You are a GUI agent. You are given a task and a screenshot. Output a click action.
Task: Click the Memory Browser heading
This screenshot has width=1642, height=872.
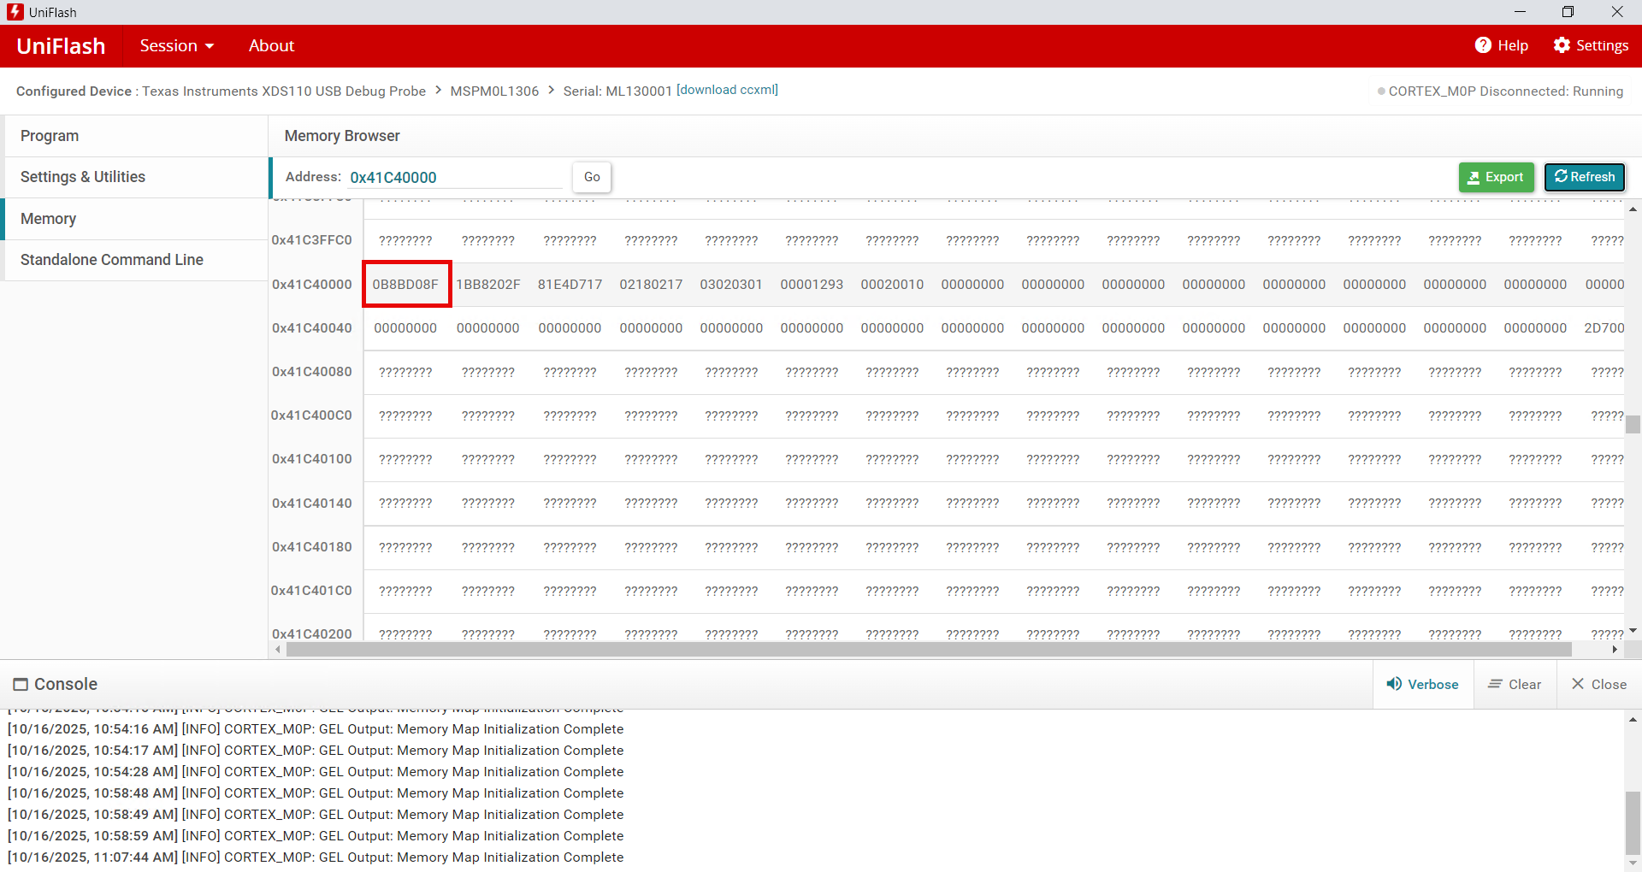[342, 136]
